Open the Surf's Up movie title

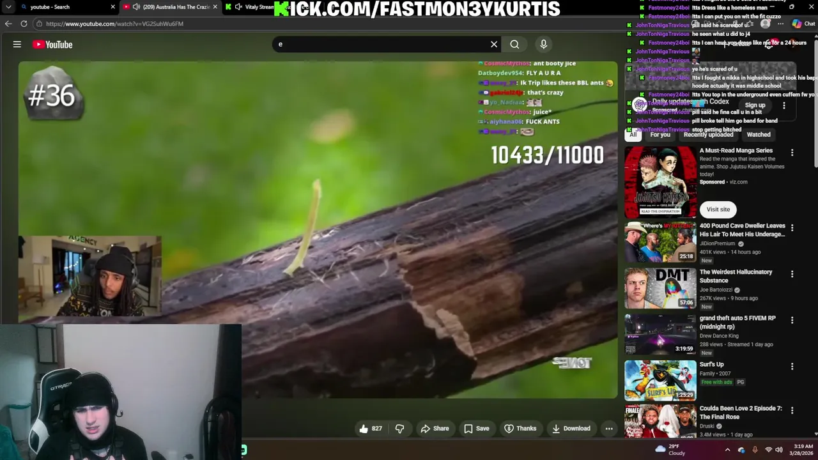tap(711, 364)
